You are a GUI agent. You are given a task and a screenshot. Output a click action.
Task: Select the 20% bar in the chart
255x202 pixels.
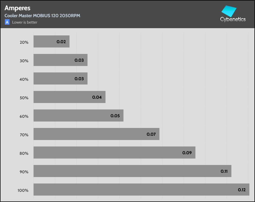[51, 42]
